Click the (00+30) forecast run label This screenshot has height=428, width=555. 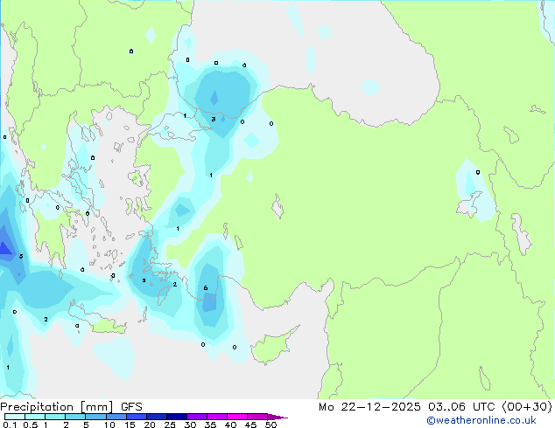[x=527, y=407]
